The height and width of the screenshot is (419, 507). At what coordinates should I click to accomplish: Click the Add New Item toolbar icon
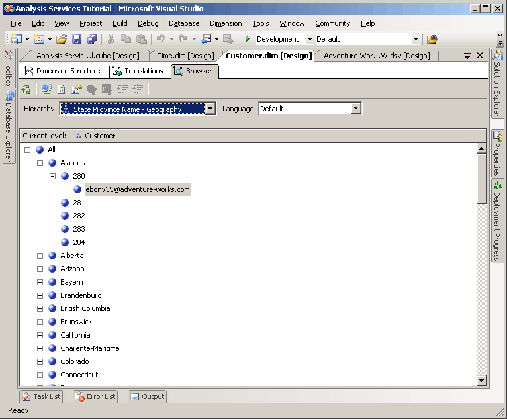coord(39,39)
